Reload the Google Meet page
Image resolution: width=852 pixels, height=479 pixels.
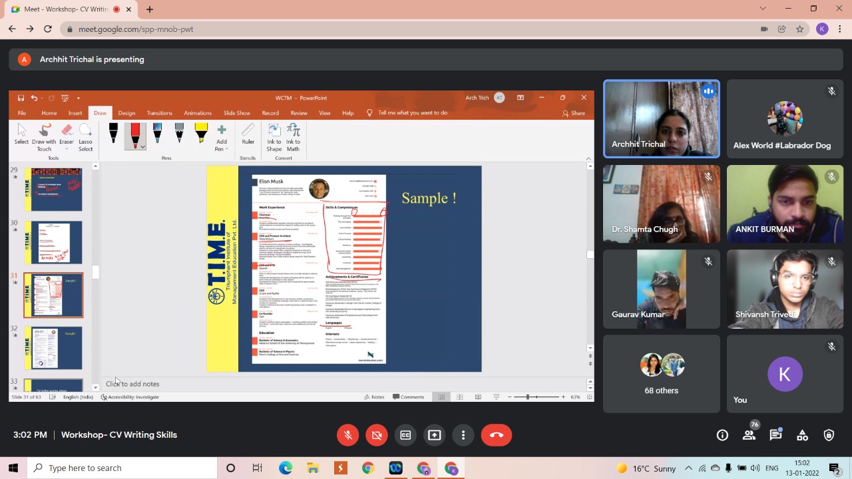[x=48, y=29]
